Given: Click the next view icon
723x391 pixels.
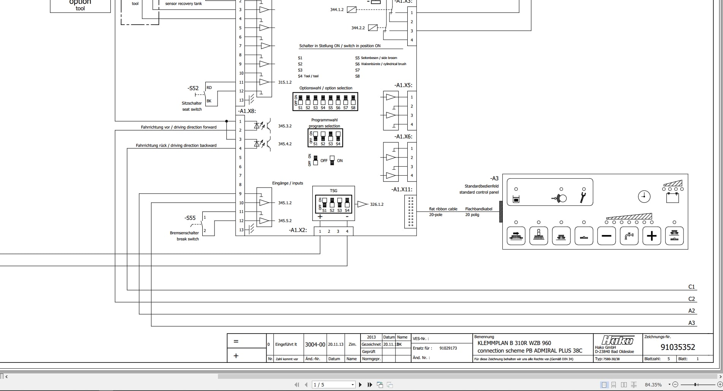Looking at the screenshot, I should [390, 385].
